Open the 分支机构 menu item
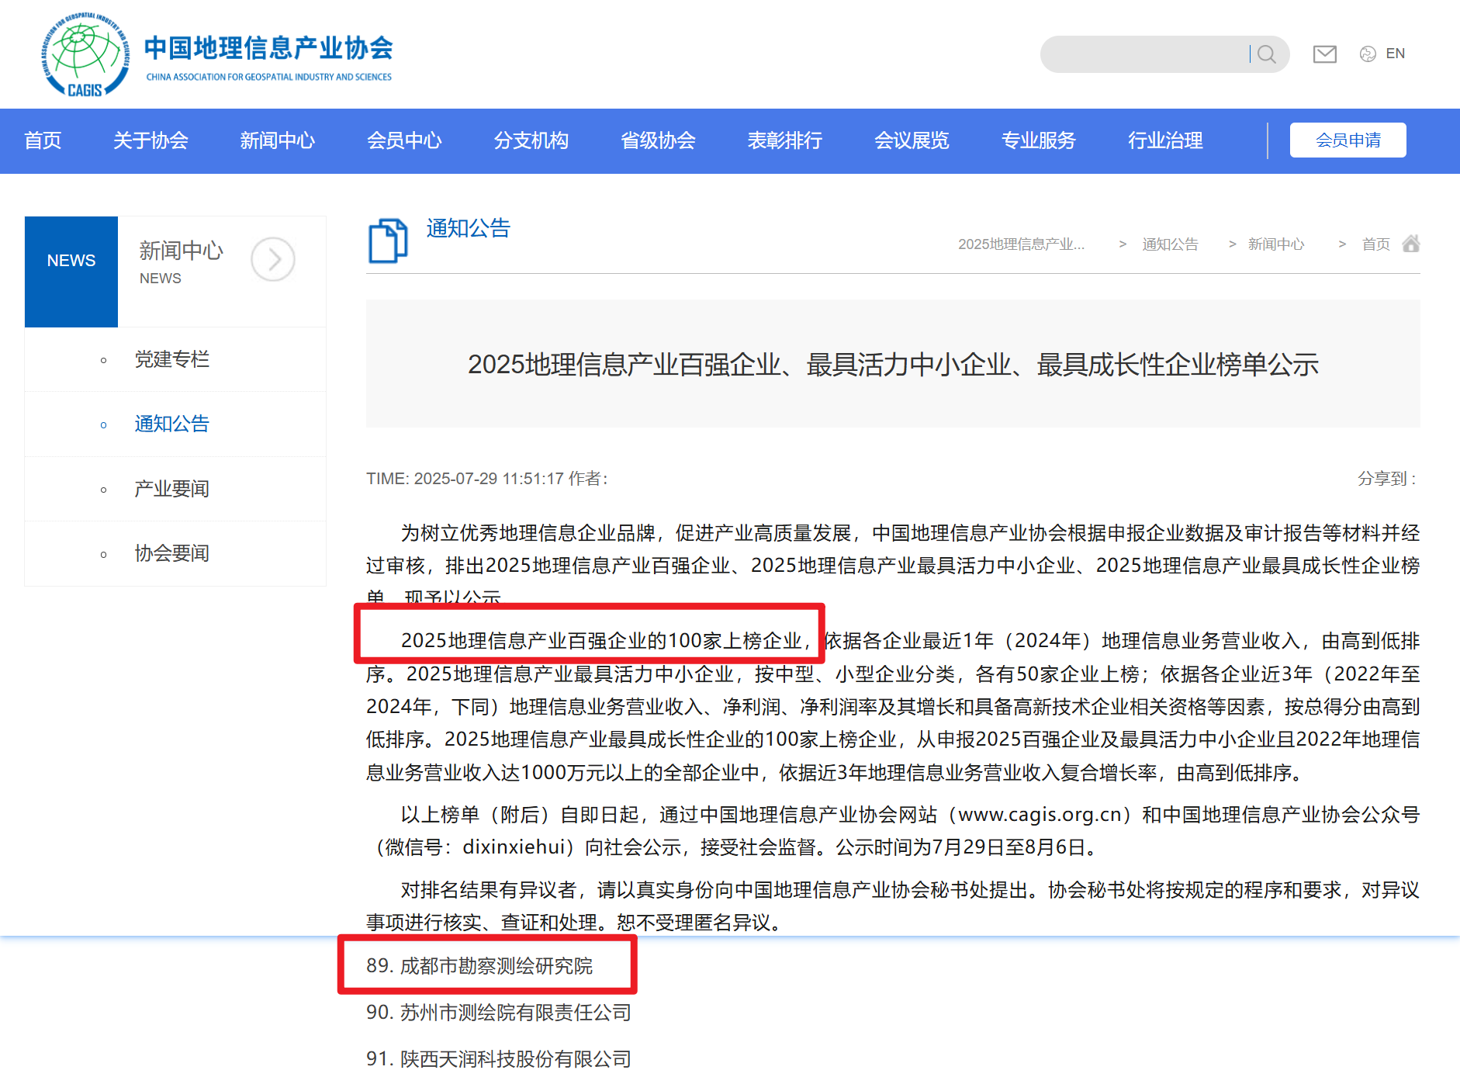Viewport: 1460px width, 1077px height. (531, 140)
